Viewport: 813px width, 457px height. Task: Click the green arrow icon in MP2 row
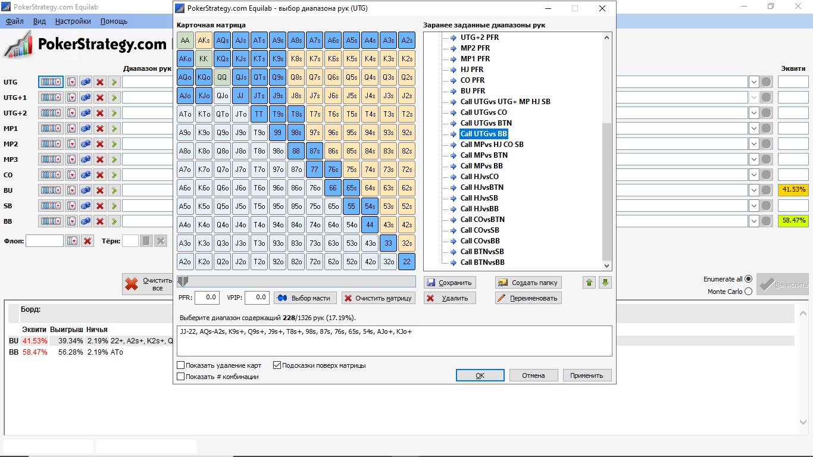(114, 143)
